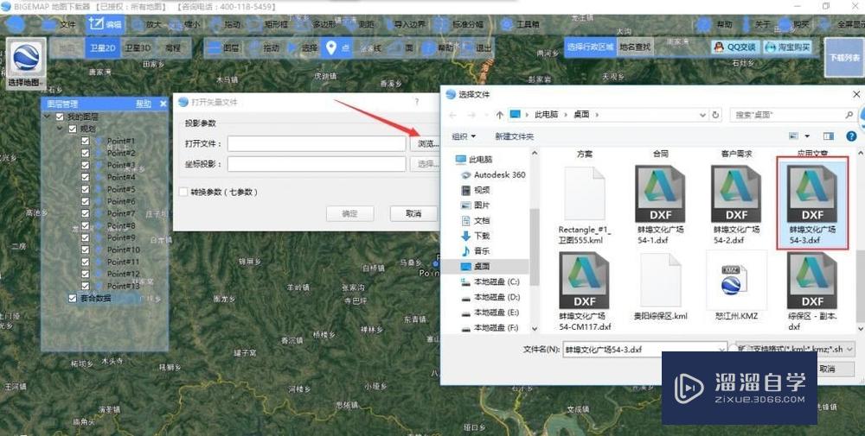Click the 打开文件 path input field
The height and width of the screenshot is (436, 865).
(316, 143)
